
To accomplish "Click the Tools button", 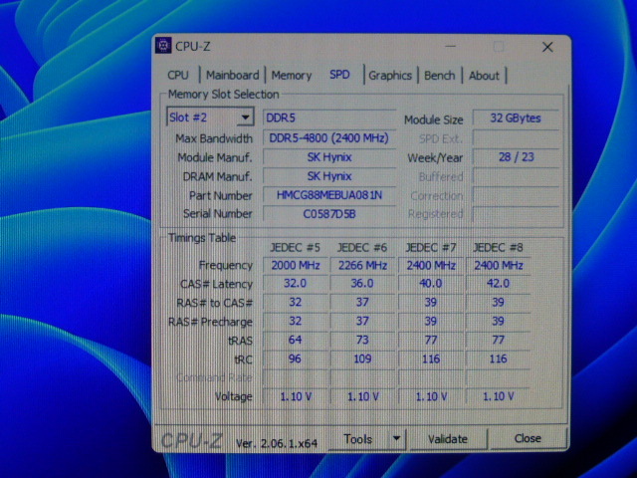I will 358,439.
